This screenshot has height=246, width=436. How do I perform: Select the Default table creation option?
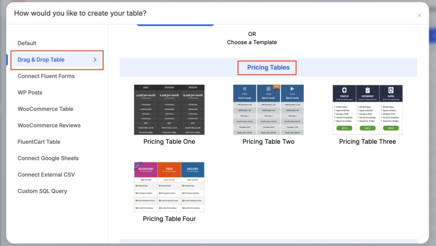[26, 43]
